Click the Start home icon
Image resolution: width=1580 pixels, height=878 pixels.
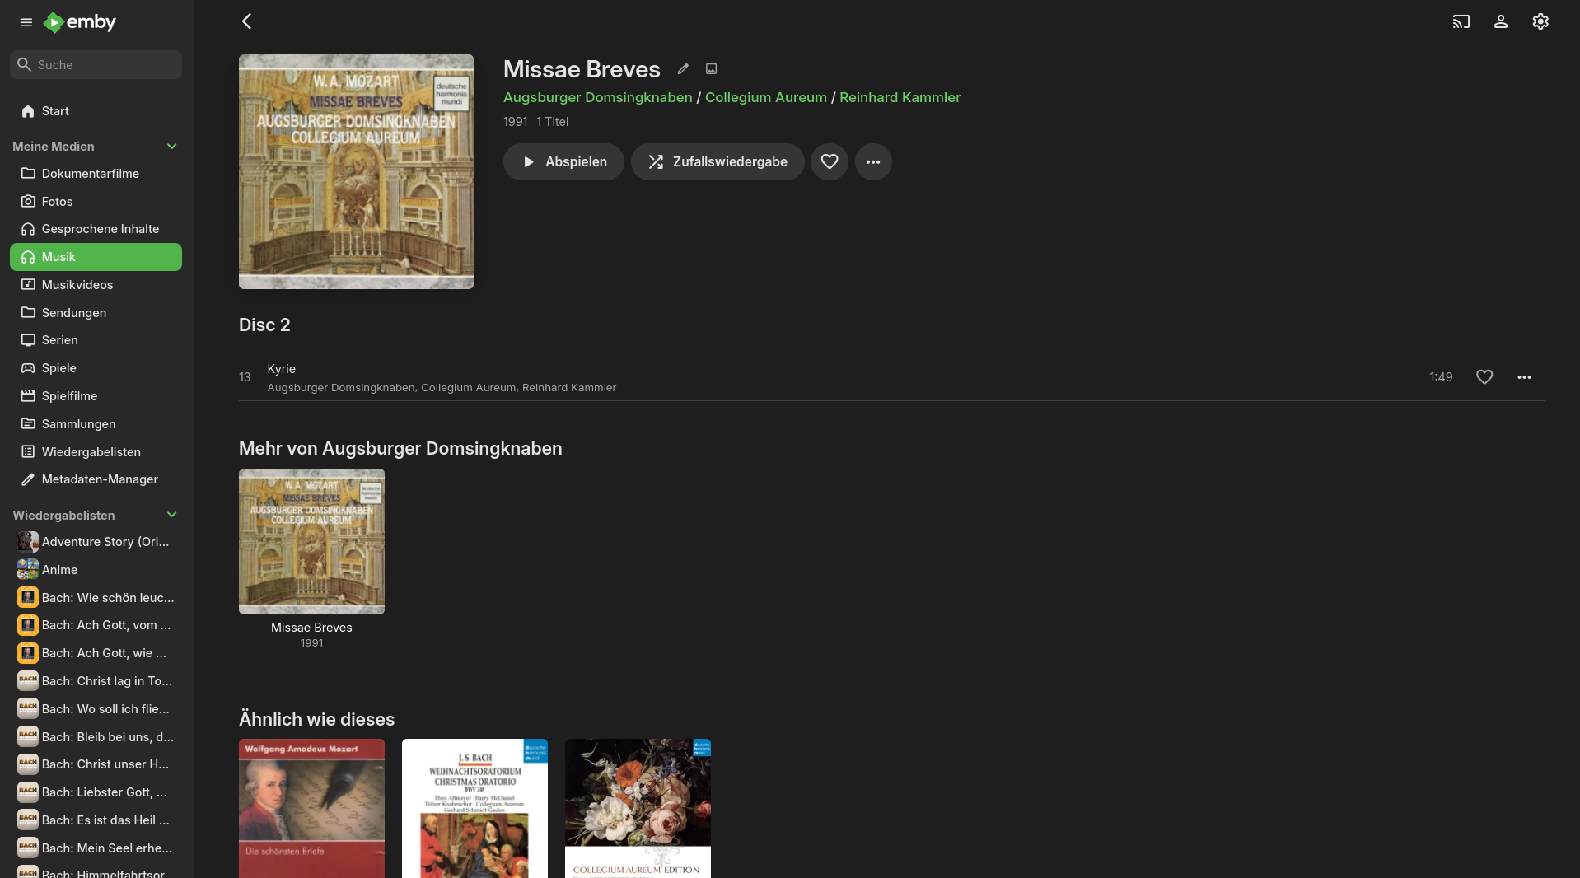coord(28,111)
